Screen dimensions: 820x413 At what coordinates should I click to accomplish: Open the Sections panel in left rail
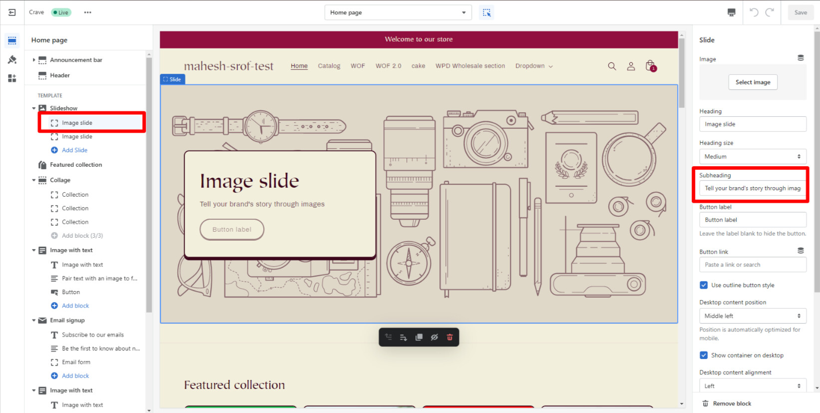coord(12,40)
